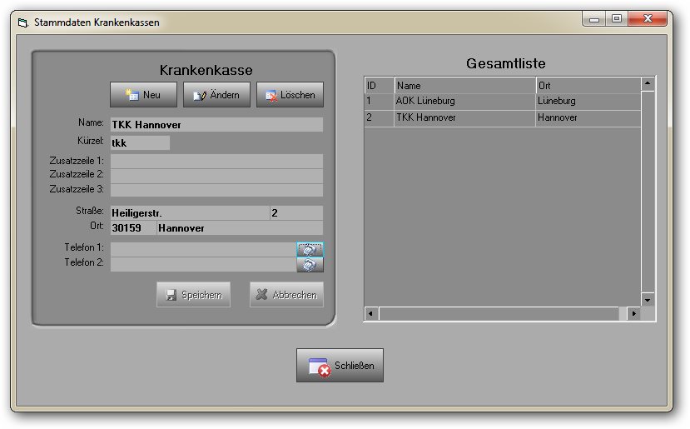Image resolution: width=690 pixels, height=429 pixels.
Task: Click the list's scroll up arrow
Action: (x=648, y=83)
